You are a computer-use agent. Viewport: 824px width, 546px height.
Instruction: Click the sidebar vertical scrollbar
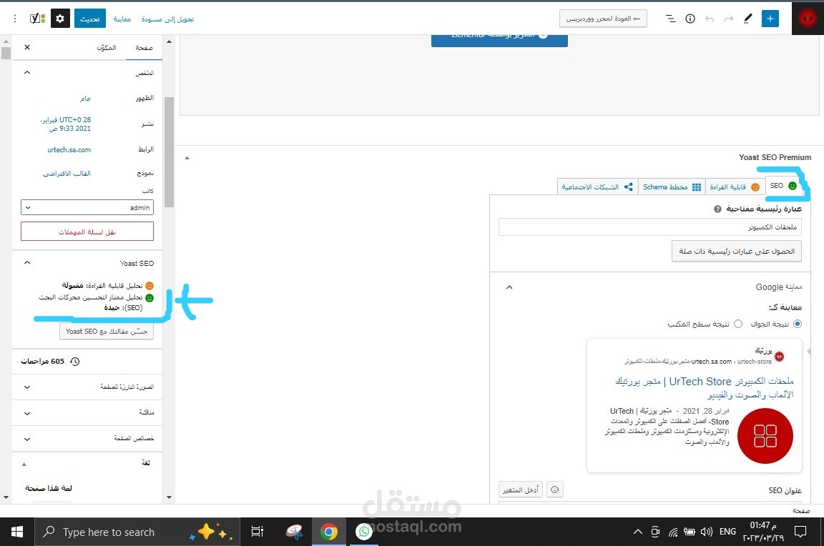coord(169,152)
